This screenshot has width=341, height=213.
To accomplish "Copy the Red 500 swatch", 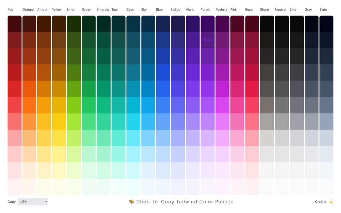I will [x=15, y=105].
